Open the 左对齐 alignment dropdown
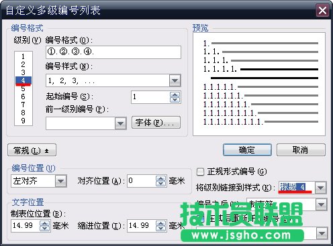This screenshot has height=246, width=333. pos(61,181)
